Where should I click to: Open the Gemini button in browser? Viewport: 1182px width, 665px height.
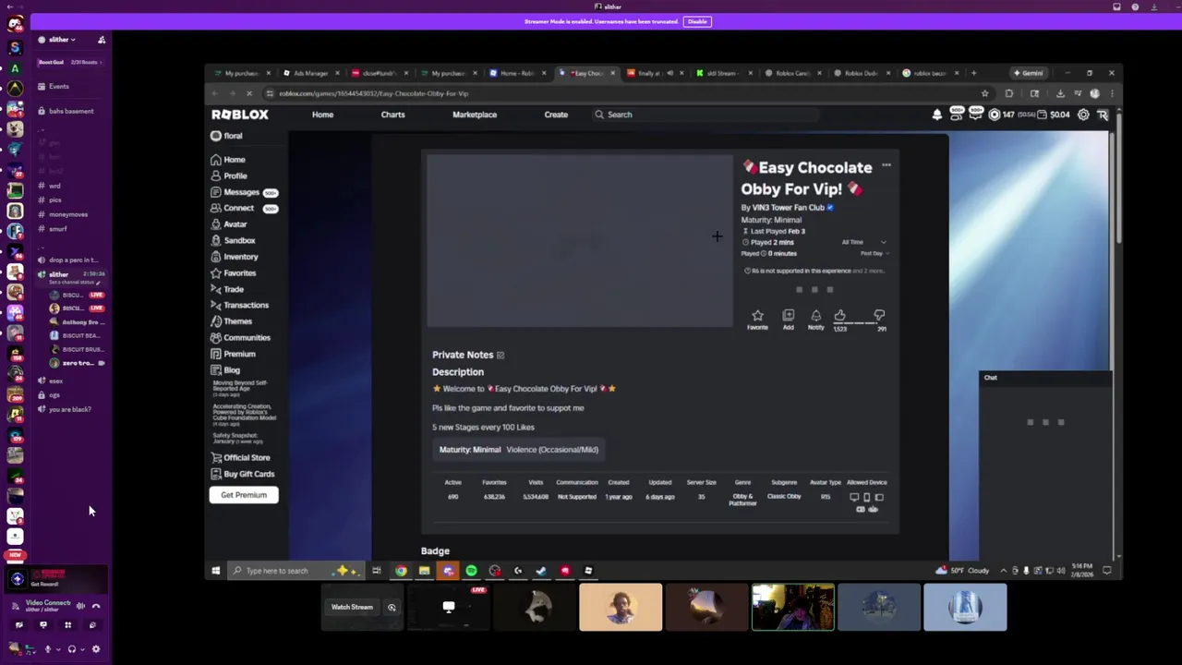(x=1029, y=73)
